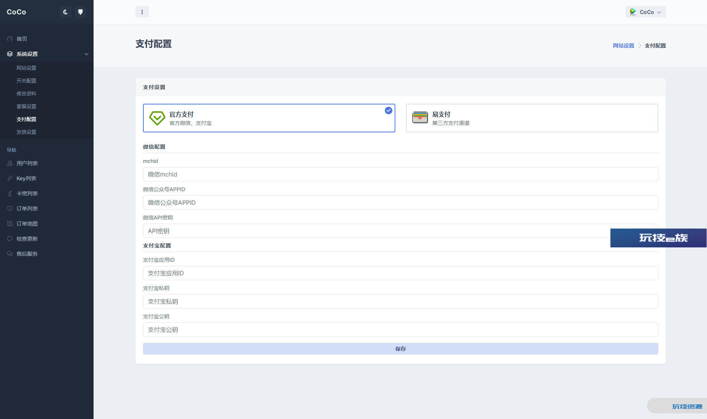
Task: Focus the API密钥 input field
Action: [401, 231]
